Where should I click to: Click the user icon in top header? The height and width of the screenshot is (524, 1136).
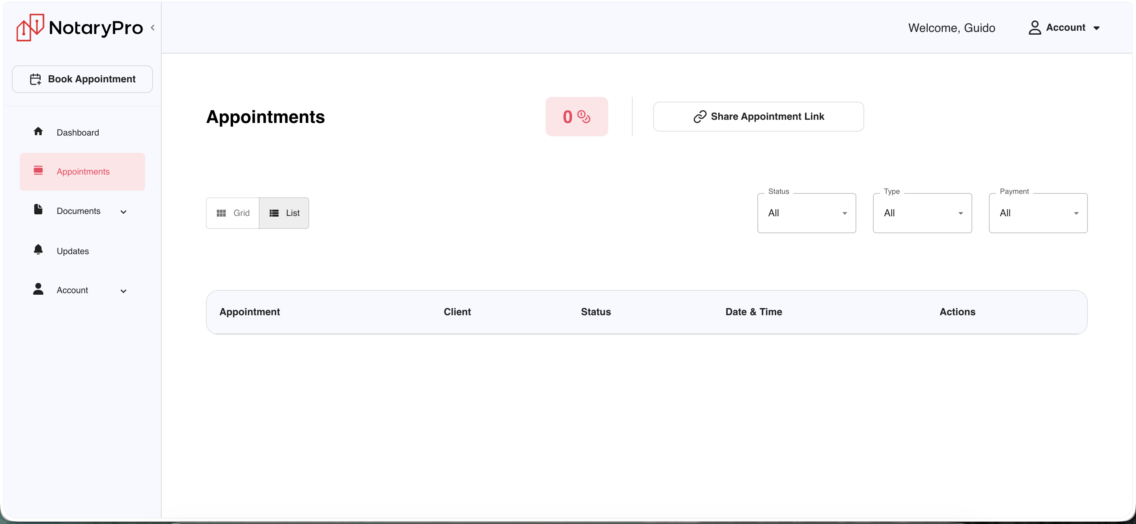pos(1035,28)
